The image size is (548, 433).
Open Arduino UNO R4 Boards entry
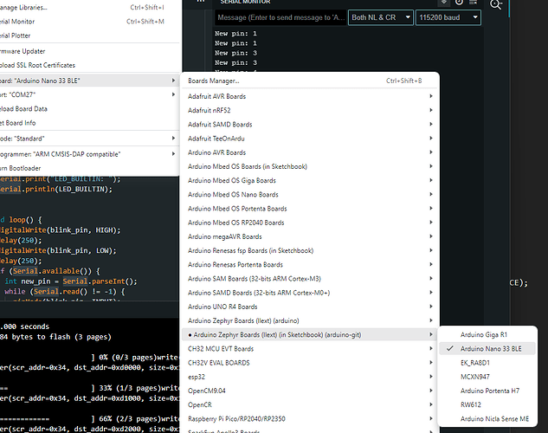[x=310, y=307]
